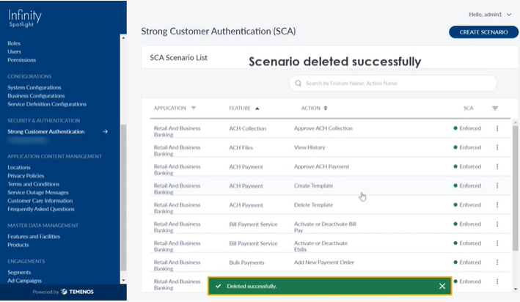This screenshot has width=520, height=302.
Task: Click the Create Scenario button
Action: tap(483, 32)
